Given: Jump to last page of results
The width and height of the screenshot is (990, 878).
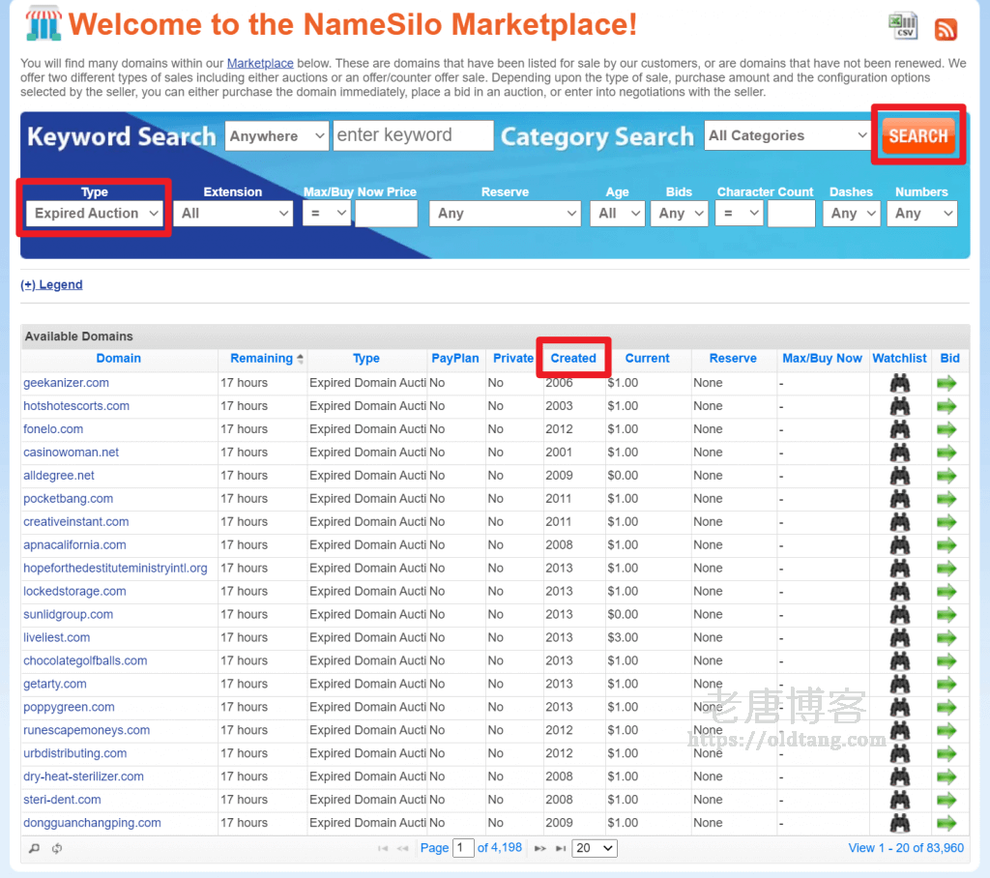Looking at the screenshot, I should (561, 848).
